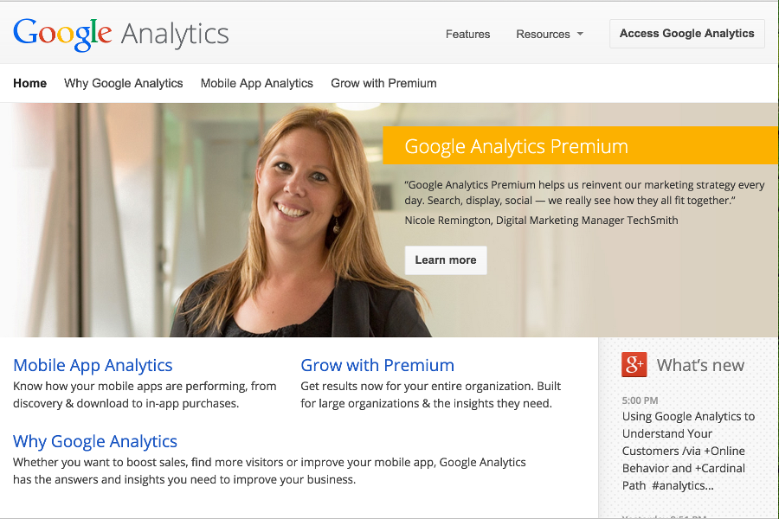This screenshot has height=519, width=779.
Task: Open the blue Why Google Analytics heading
Action: click(95, 442)
